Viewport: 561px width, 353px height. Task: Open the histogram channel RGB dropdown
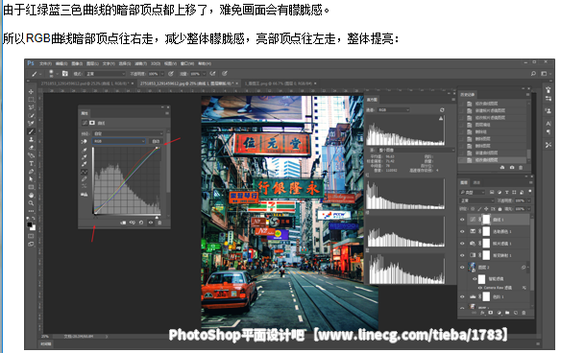(394, 110)
